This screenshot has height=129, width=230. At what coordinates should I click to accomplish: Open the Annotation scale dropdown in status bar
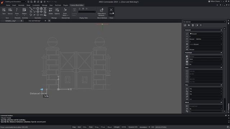click(x=145, y=127)
